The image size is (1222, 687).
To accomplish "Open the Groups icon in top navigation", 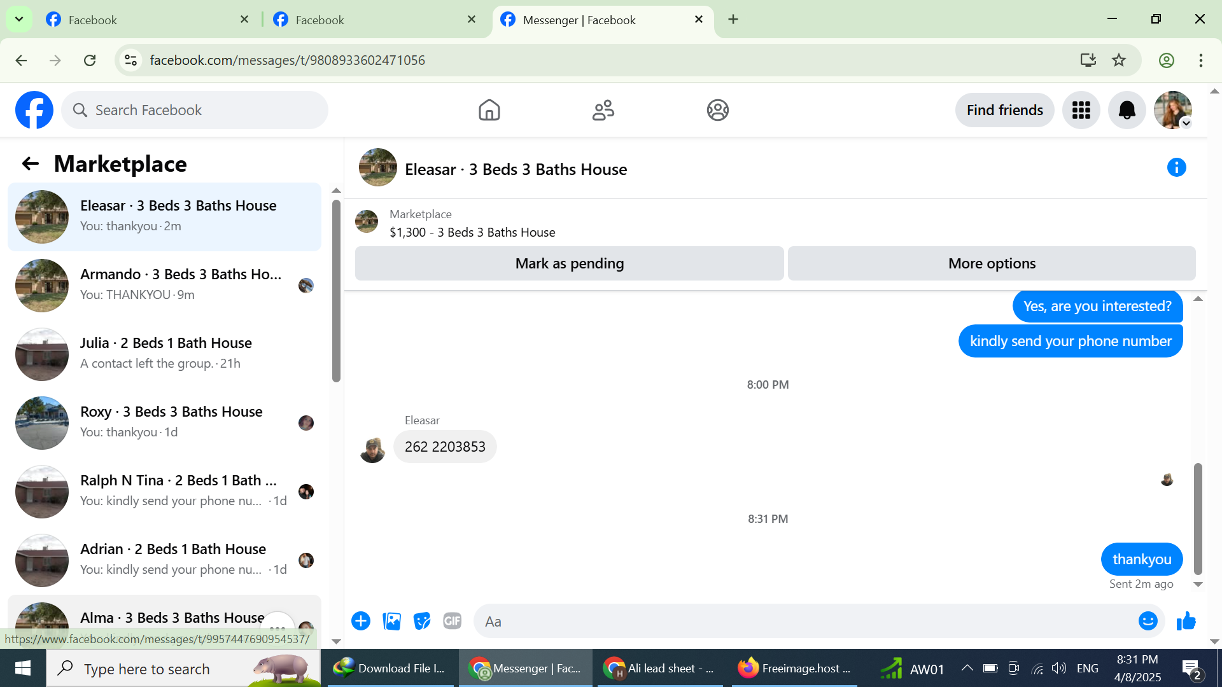I will coord(717,110).
